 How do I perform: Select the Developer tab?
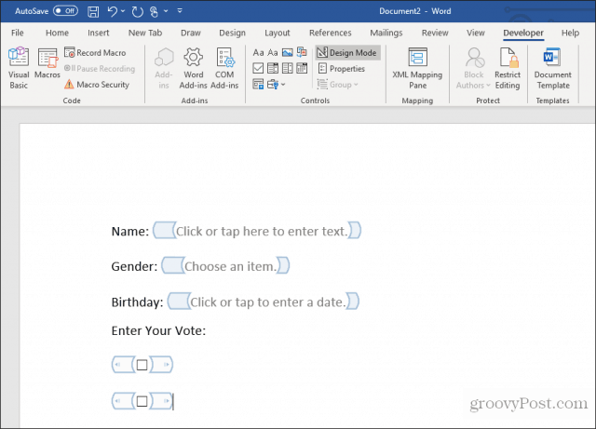pyautogui.click(x=523, y=33)
